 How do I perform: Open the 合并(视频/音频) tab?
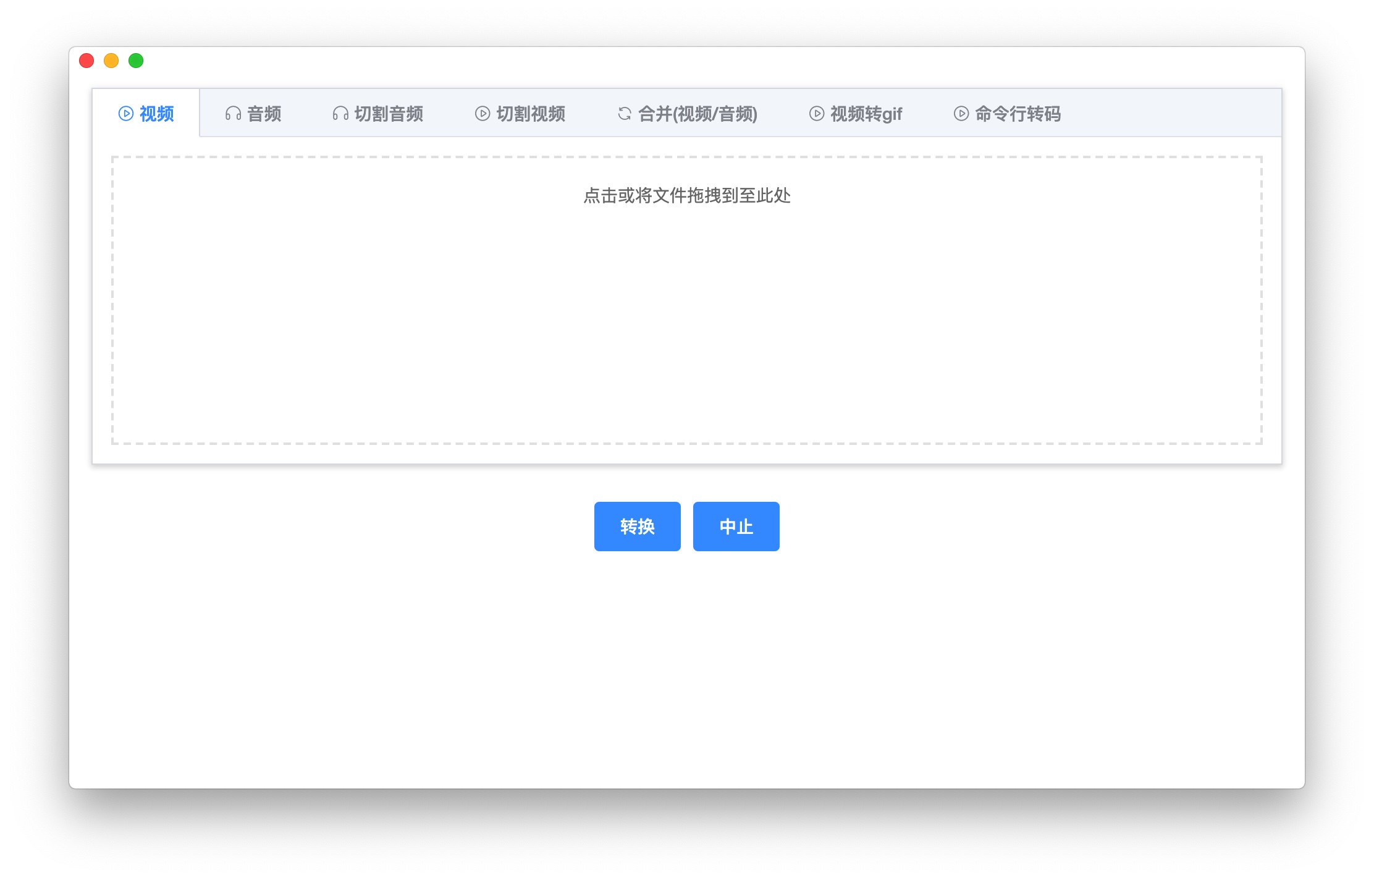[698, 114]
